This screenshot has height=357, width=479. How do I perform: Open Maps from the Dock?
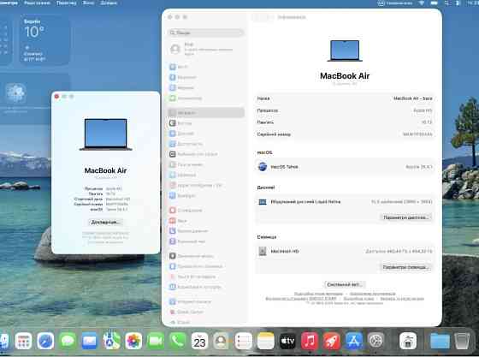tap(111, 341)
